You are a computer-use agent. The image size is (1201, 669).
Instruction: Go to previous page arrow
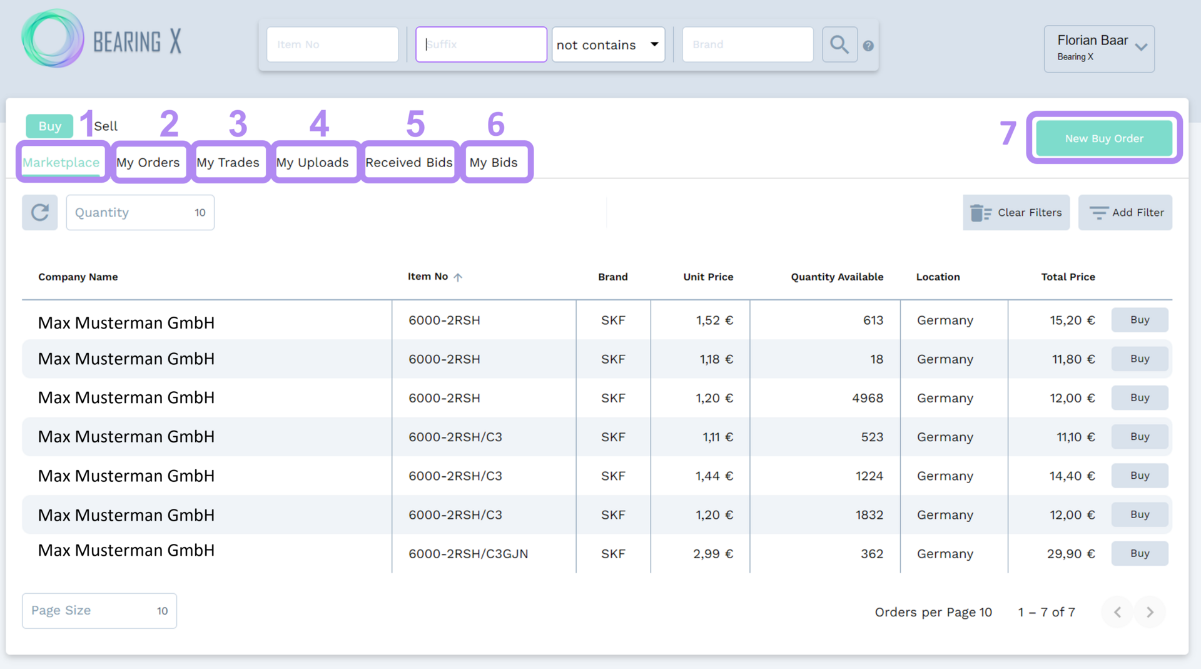(1117, 612)
